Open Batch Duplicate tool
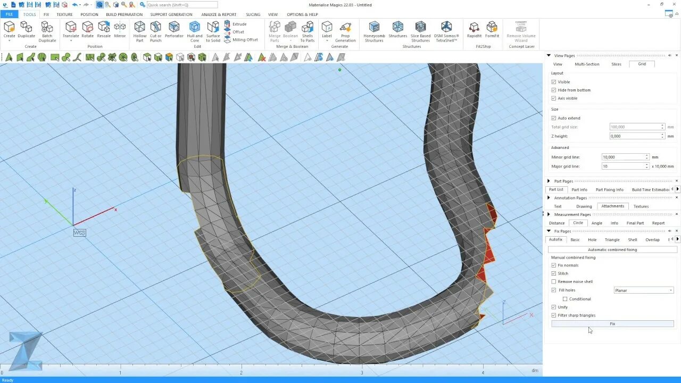Viewport: 681px width, 383px height. click(47, 31)
